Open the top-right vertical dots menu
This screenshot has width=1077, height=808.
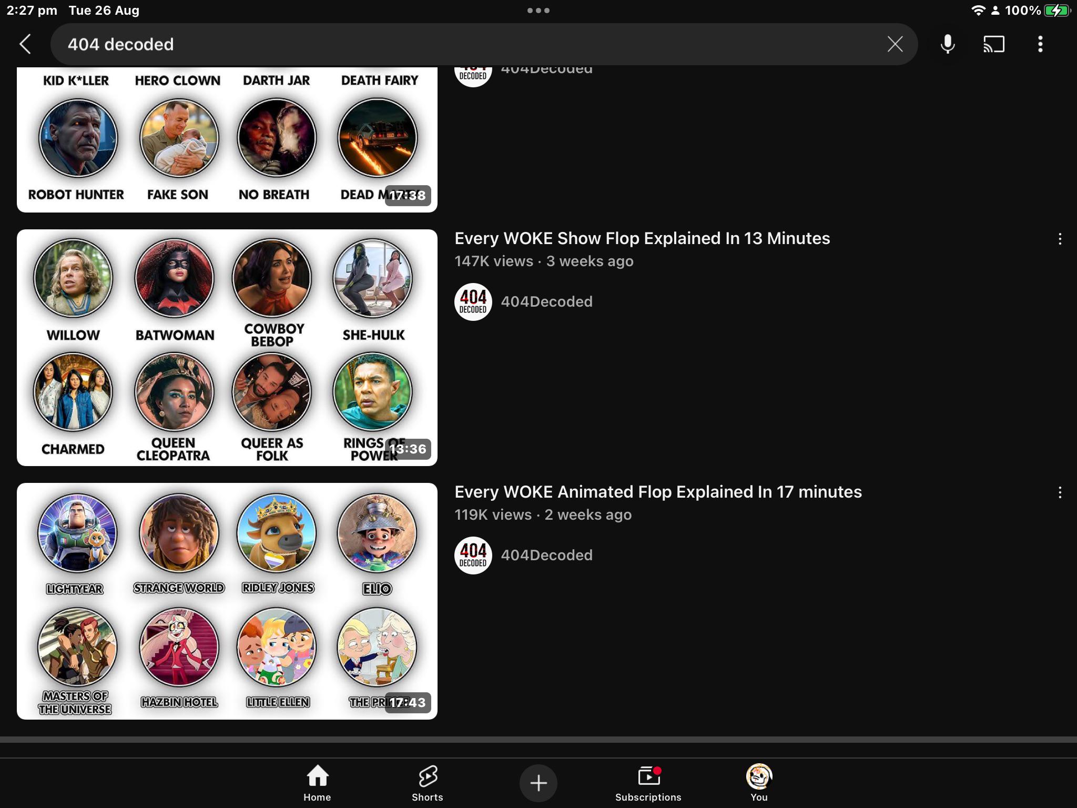[x=1040, y=44]
